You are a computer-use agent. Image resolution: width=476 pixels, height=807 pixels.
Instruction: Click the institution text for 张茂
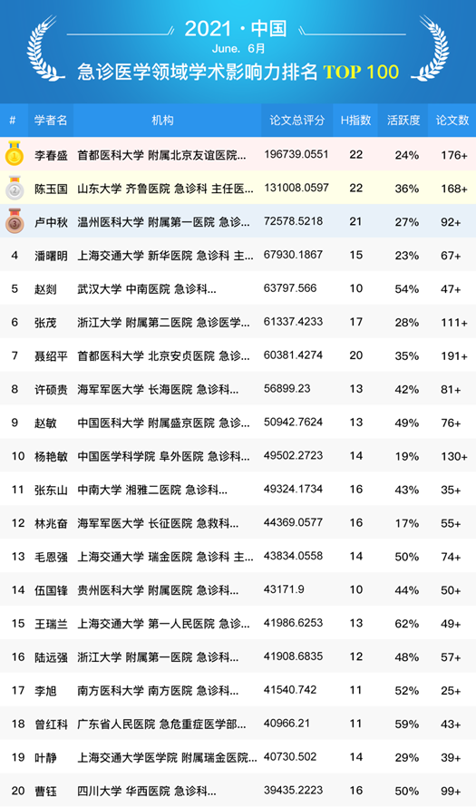163,323
